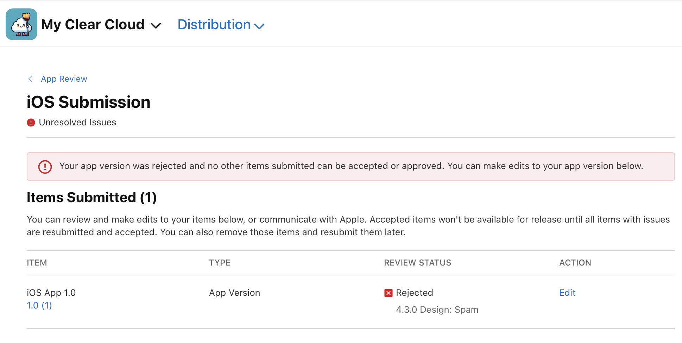Click the TYPE column header

(220, 263)
